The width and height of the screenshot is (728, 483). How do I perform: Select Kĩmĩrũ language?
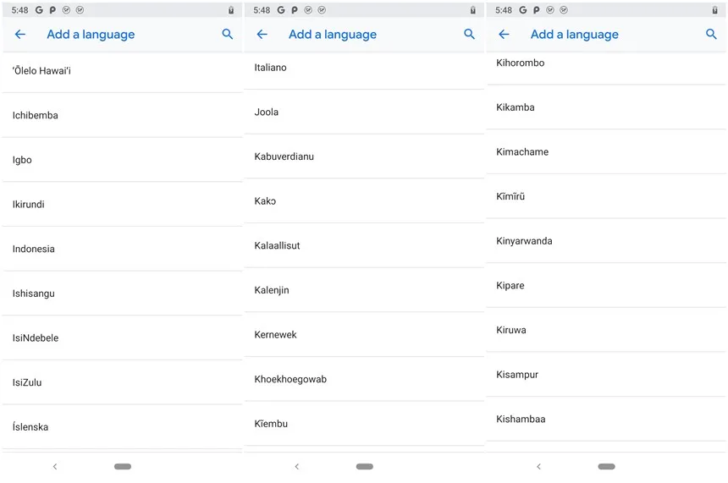tap(606, 196)
